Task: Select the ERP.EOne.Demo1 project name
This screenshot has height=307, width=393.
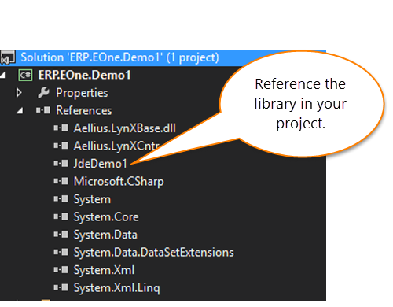Action: (84, 76)
